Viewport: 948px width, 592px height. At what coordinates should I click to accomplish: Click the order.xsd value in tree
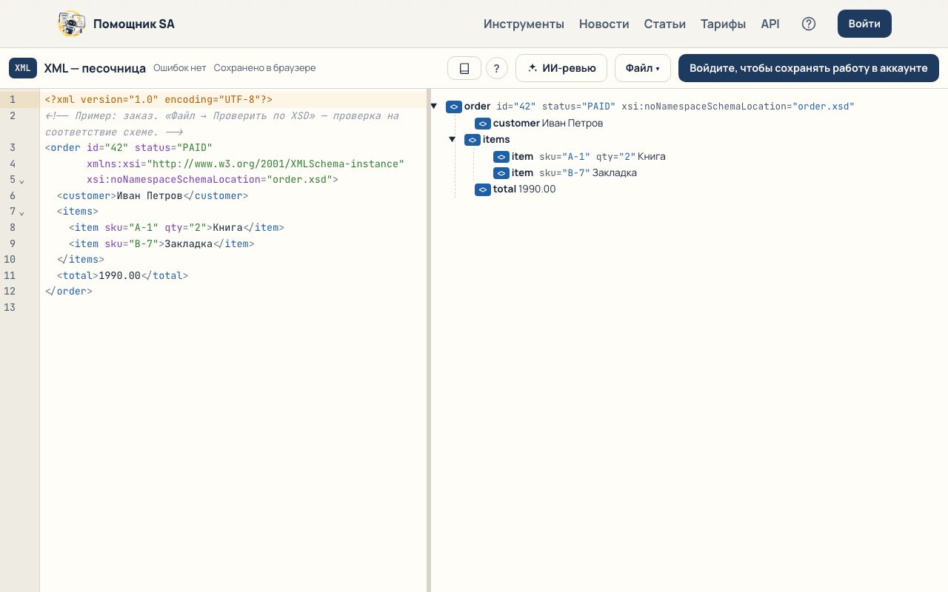click(824, 107)
